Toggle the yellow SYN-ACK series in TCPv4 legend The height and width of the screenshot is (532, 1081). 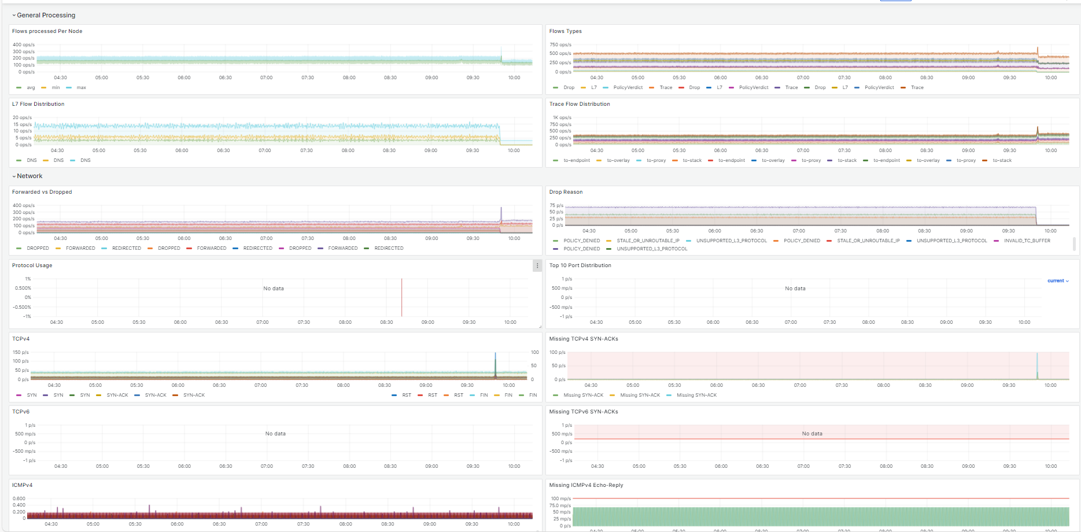tap(117, 395)
